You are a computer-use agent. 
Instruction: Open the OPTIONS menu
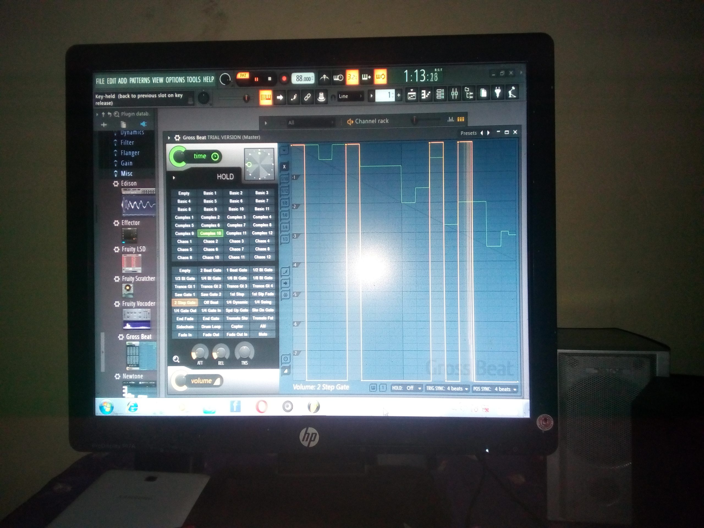point(175,79)
